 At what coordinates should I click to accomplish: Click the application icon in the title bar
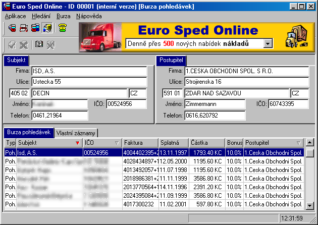(7, 6)
